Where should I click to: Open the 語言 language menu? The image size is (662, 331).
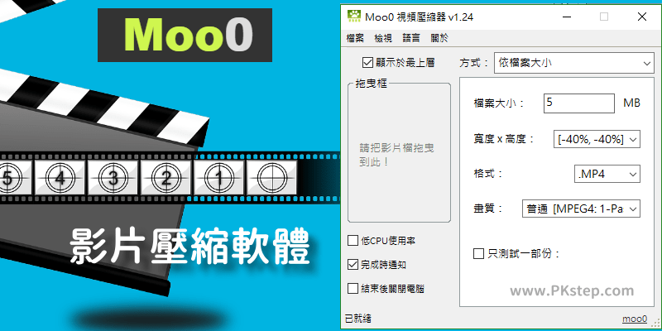pos(411,38)
